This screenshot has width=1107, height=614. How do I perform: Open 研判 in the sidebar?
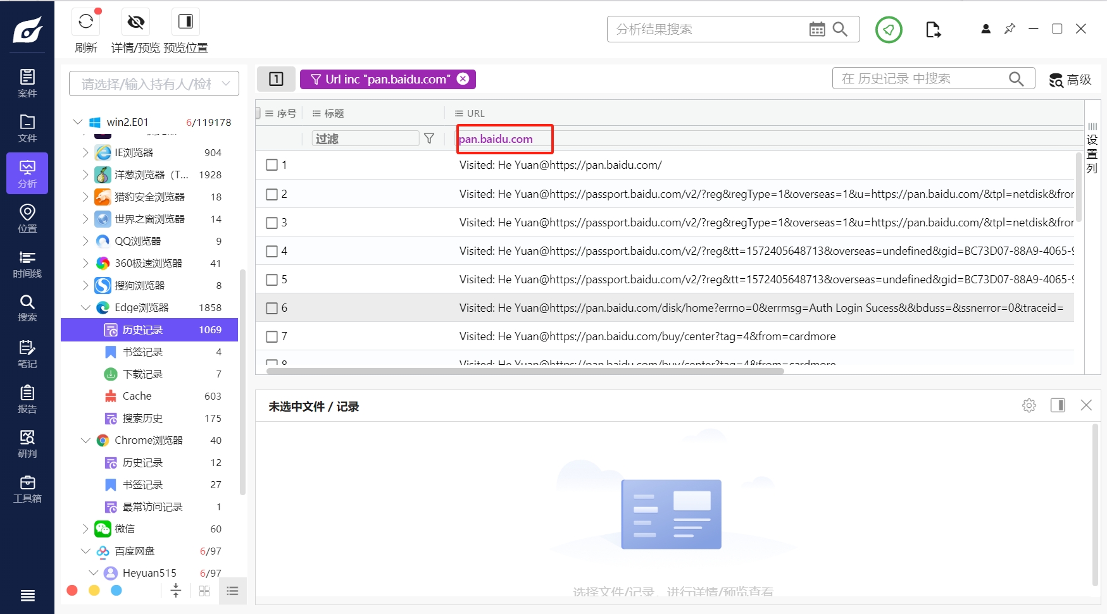point(27,444)
